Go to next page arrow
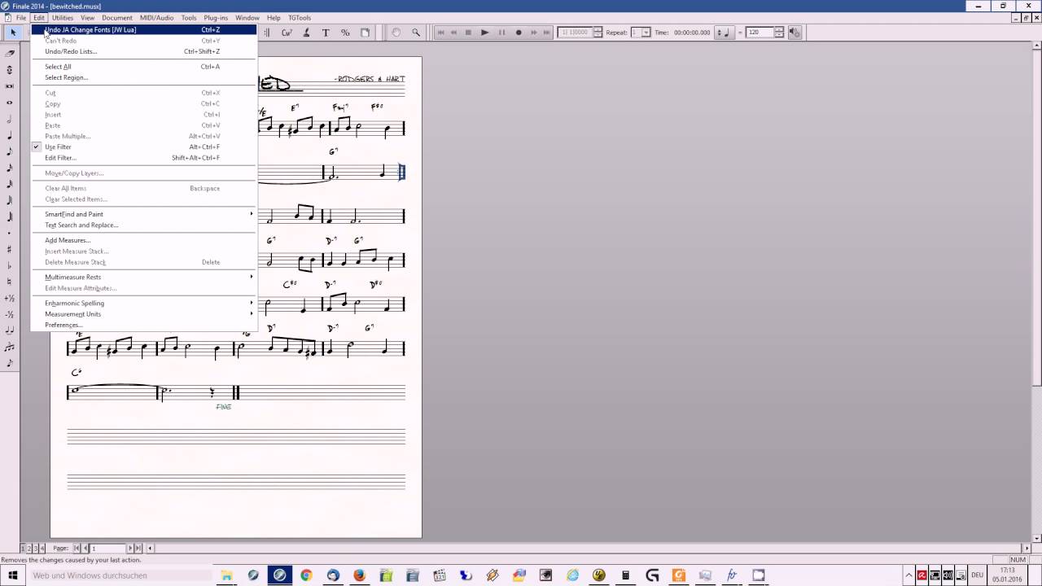This screenshot has width=1042, height=586. click(x=130, y=549)
